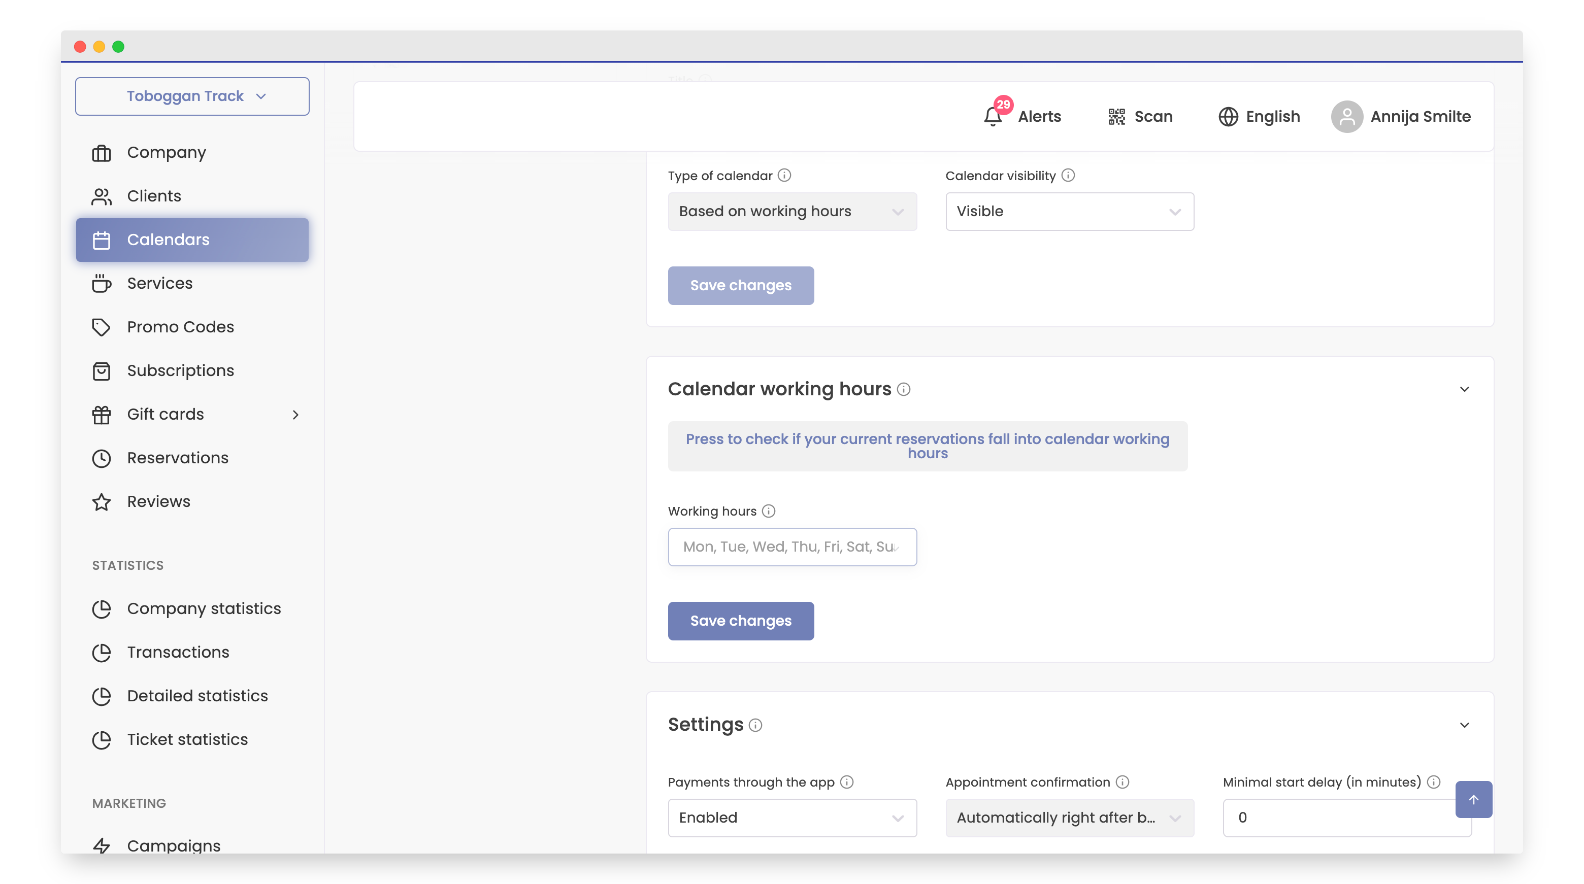Click the info icon next to Calendar visibility
The width and height of the screenshot is (1584, 884).
[x=1068, y=175]
